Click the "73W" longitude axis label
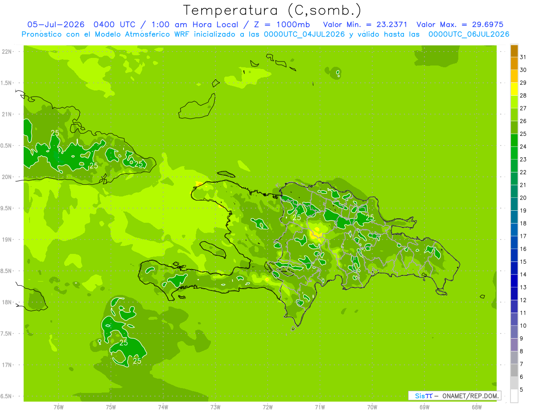 tap(215, 407)
